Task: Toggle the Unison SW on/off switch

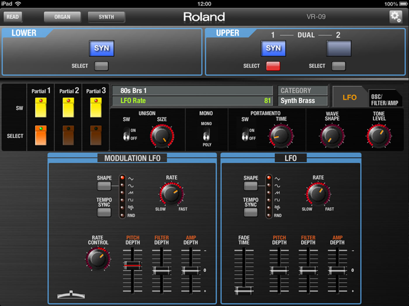Action: [x=126, y=134]
